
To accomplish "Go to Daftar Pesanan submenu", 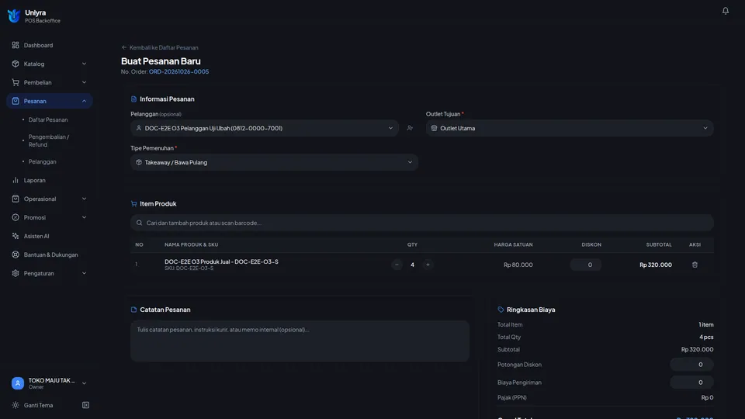I will click(x=48, y=119).
